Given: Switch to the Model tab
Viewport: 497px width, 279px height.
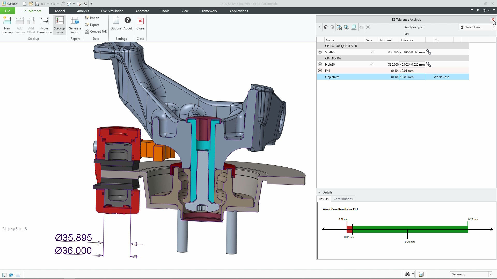Looking at the screenshot, I should (60, 11).
